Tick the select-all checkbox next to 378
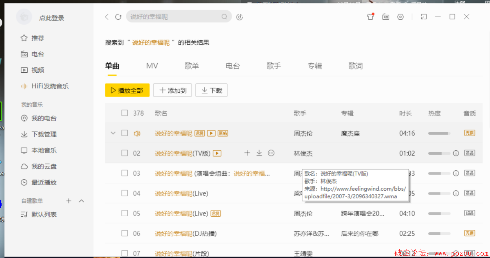 coord(125,113)
